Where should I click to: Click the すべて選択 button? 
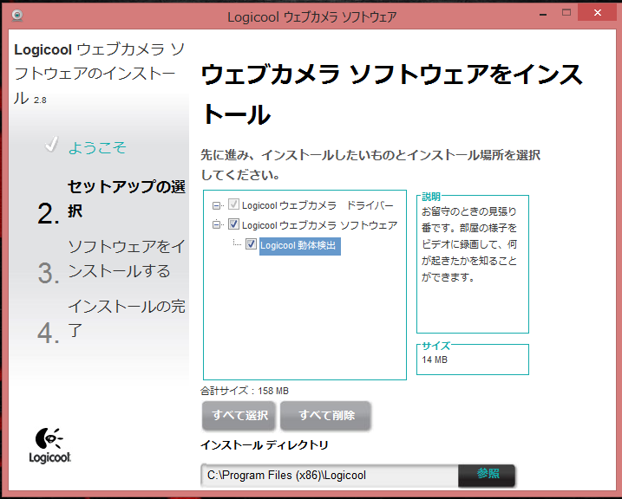(239, 416)
